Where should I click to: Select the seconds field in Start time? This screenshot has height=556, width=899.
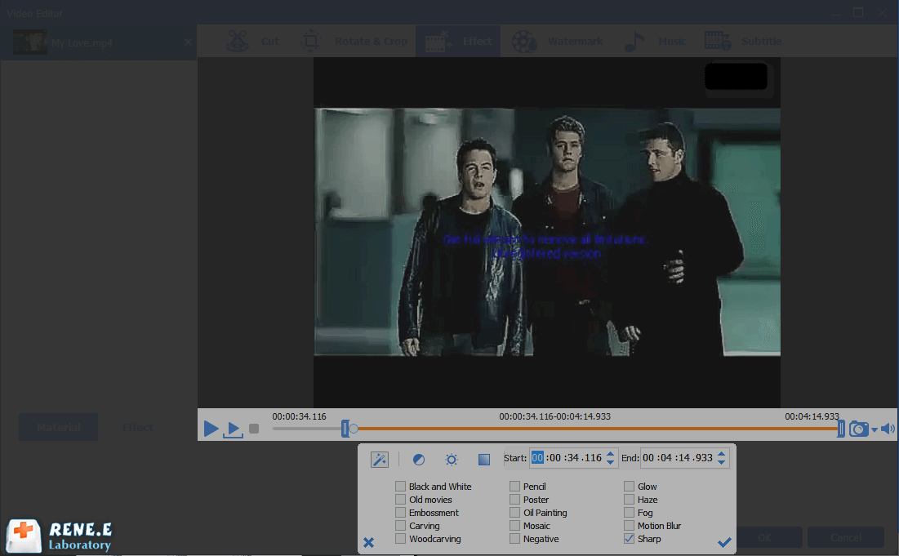pos(572,458)
